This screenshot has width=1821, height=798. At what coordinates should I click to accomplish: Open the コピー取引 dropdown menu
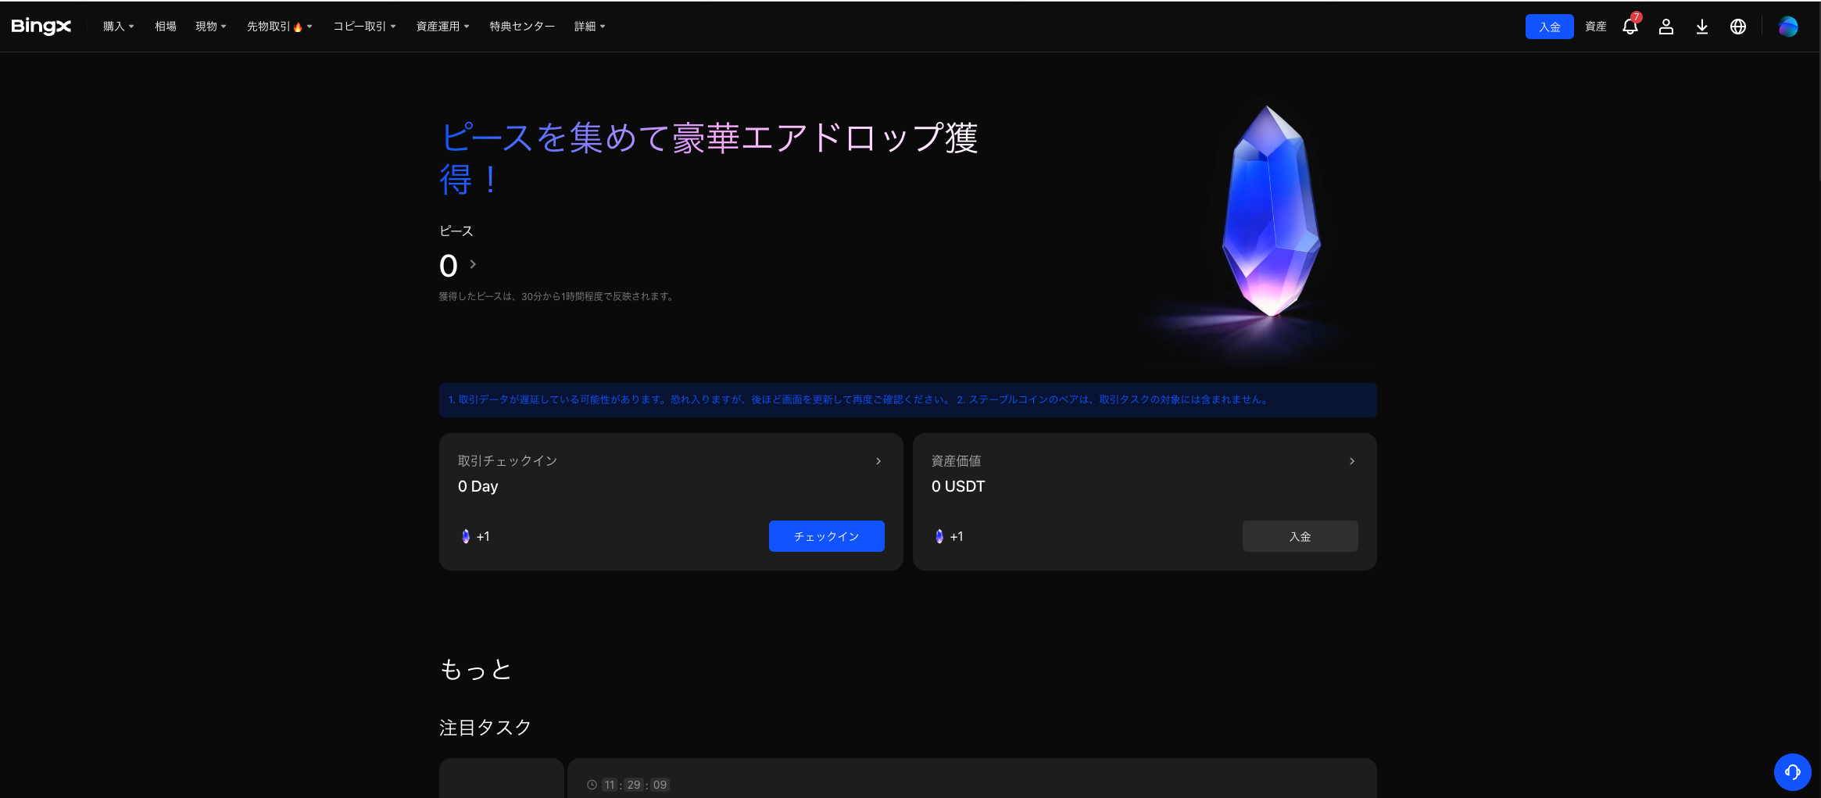click(364, 27)
